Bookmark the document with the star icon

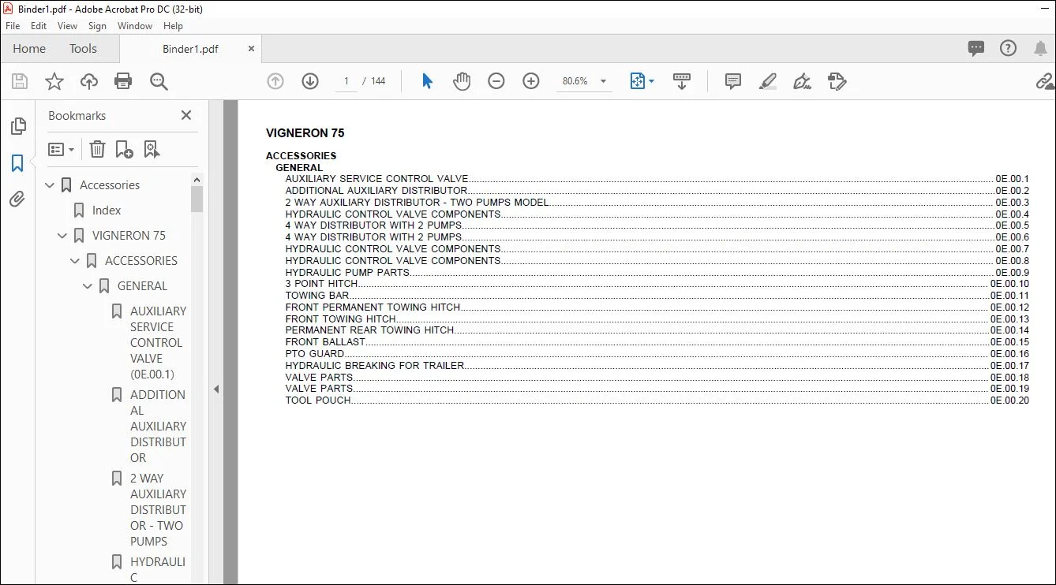(54, 81)
